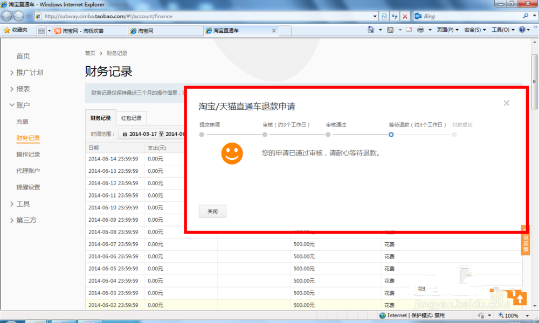
Task: Click the 2014-06-07 23:59:59 date cell
Action: [x=113, y=244]
